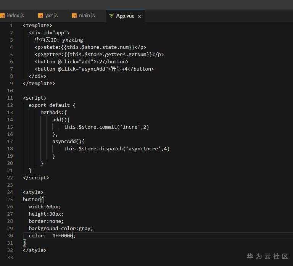The image size is (293, 266).
Task: Click line number 11 in the gutter
Action: [x=10, y=98]
